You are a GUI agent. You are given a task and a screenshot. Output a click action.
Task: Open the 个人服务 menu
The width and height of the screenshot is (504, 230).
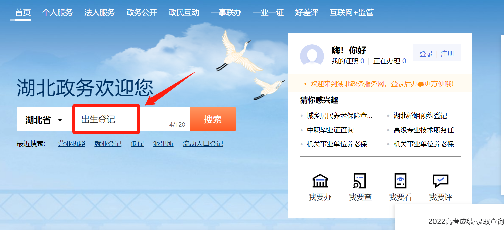pyautogui.click(x=57, y=13)
